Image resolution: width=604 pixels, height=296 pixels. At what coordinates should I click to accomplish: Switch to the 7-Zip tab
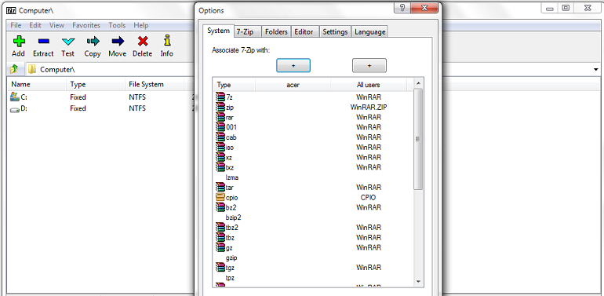248,32
